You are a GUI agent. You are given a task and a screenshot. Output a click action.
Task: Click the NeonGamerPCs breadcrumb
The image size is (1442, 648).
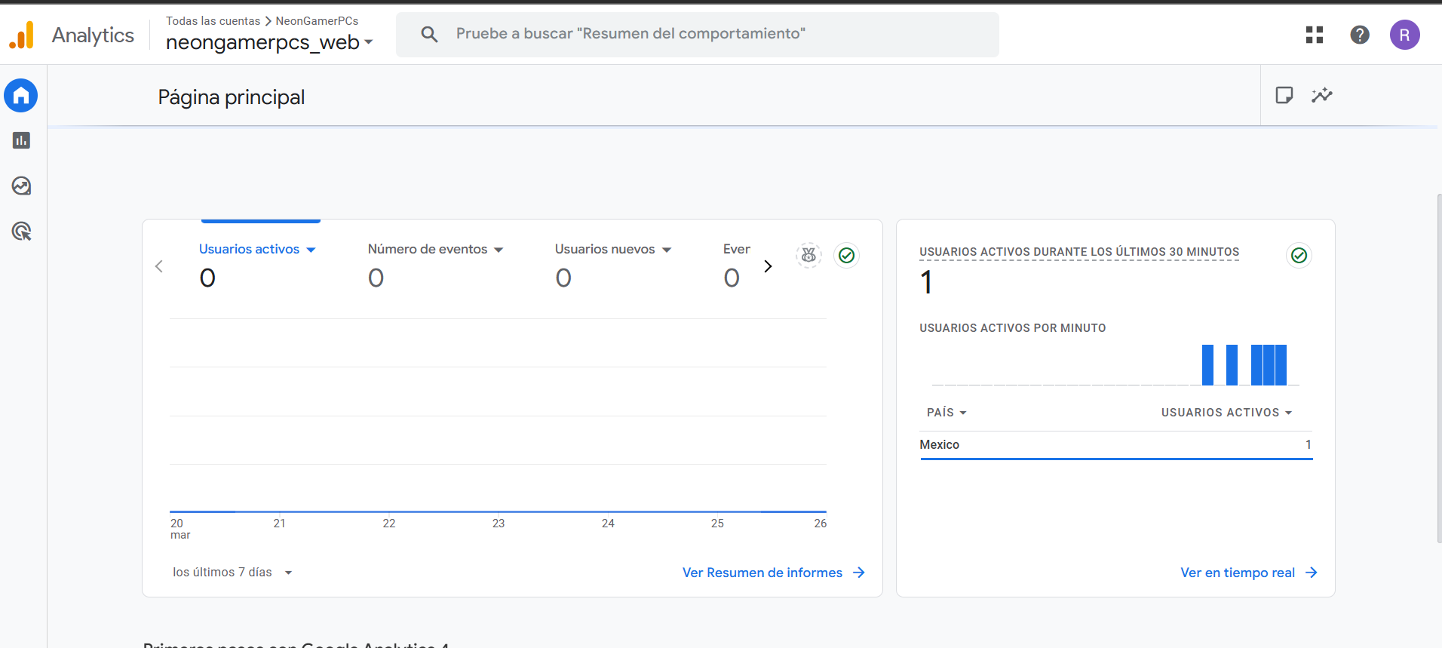click(317, 21)
